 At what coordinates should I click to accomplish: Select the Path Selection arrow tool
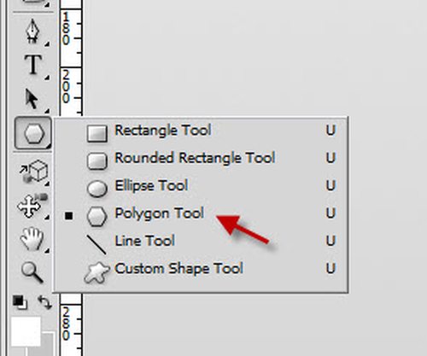pyautogui.click(x=32, y=98)
